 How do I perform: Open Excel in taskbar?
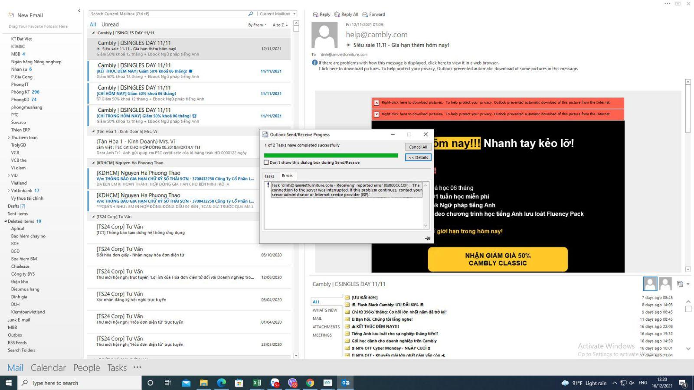pyautogui.click(x=257, y=383)
